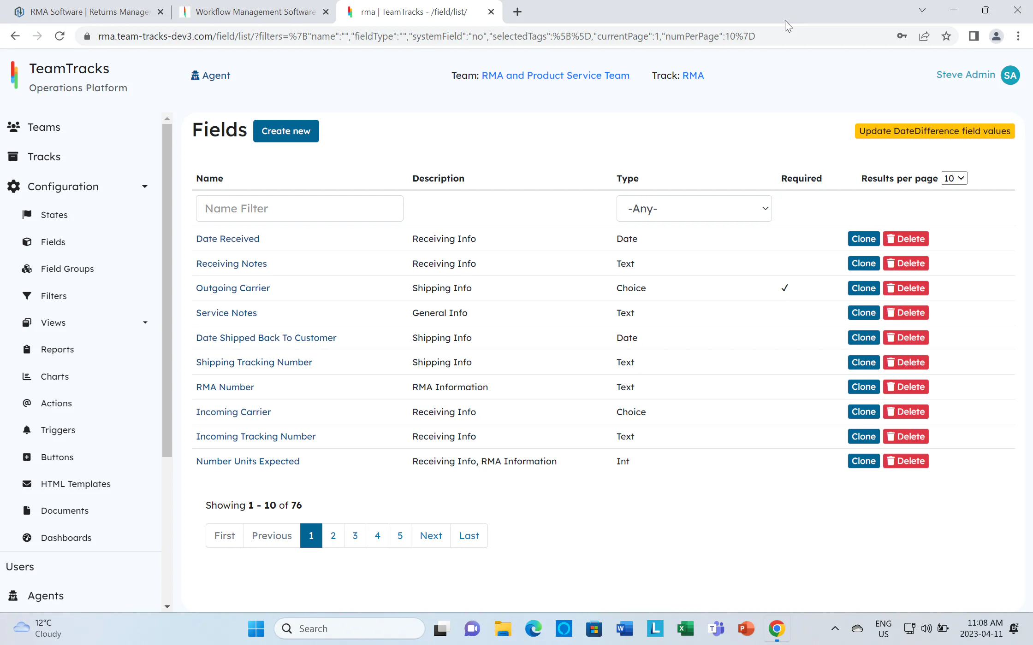Click Update DateDifference field values button
The image size is (1033, 645).
tap(934, 131)
